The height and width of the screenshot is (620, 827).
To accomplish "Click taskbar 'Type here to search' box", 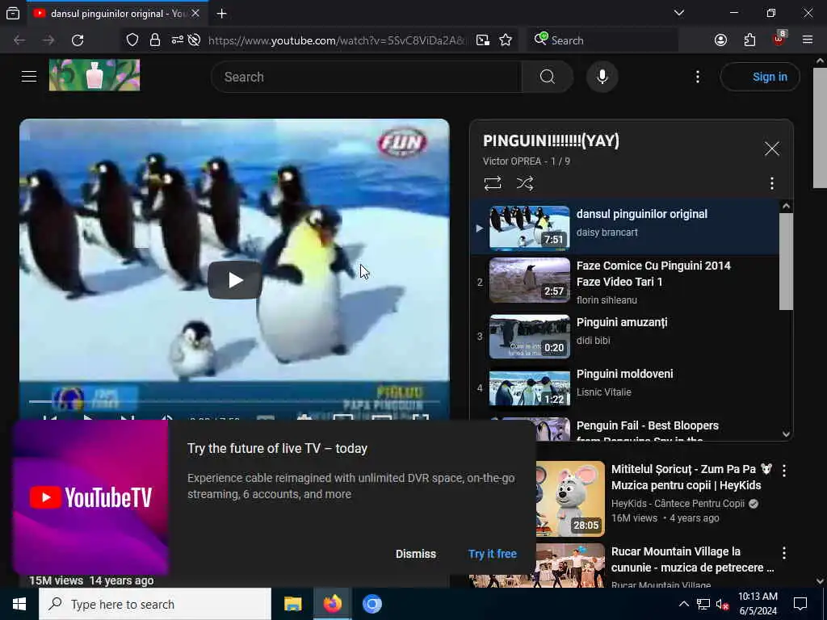I will coord(155,604).
